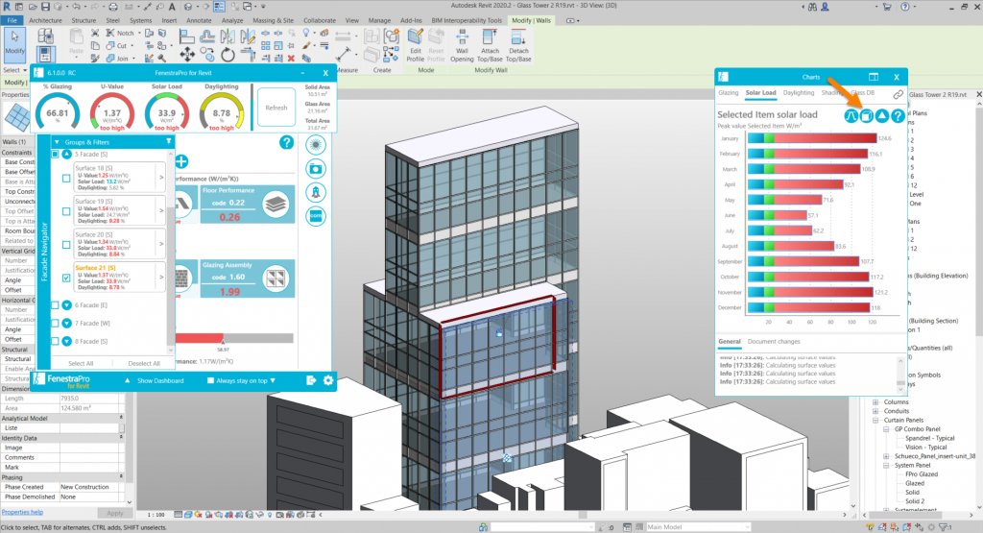The image size is (983, 533).
Task: Click the Charts window layout icon
Action: pyautogui.click(x=874, y=77)
